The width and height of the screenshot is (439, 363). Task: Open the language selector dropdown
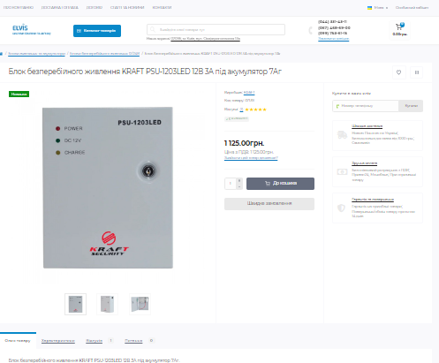[x=377, y=8]
